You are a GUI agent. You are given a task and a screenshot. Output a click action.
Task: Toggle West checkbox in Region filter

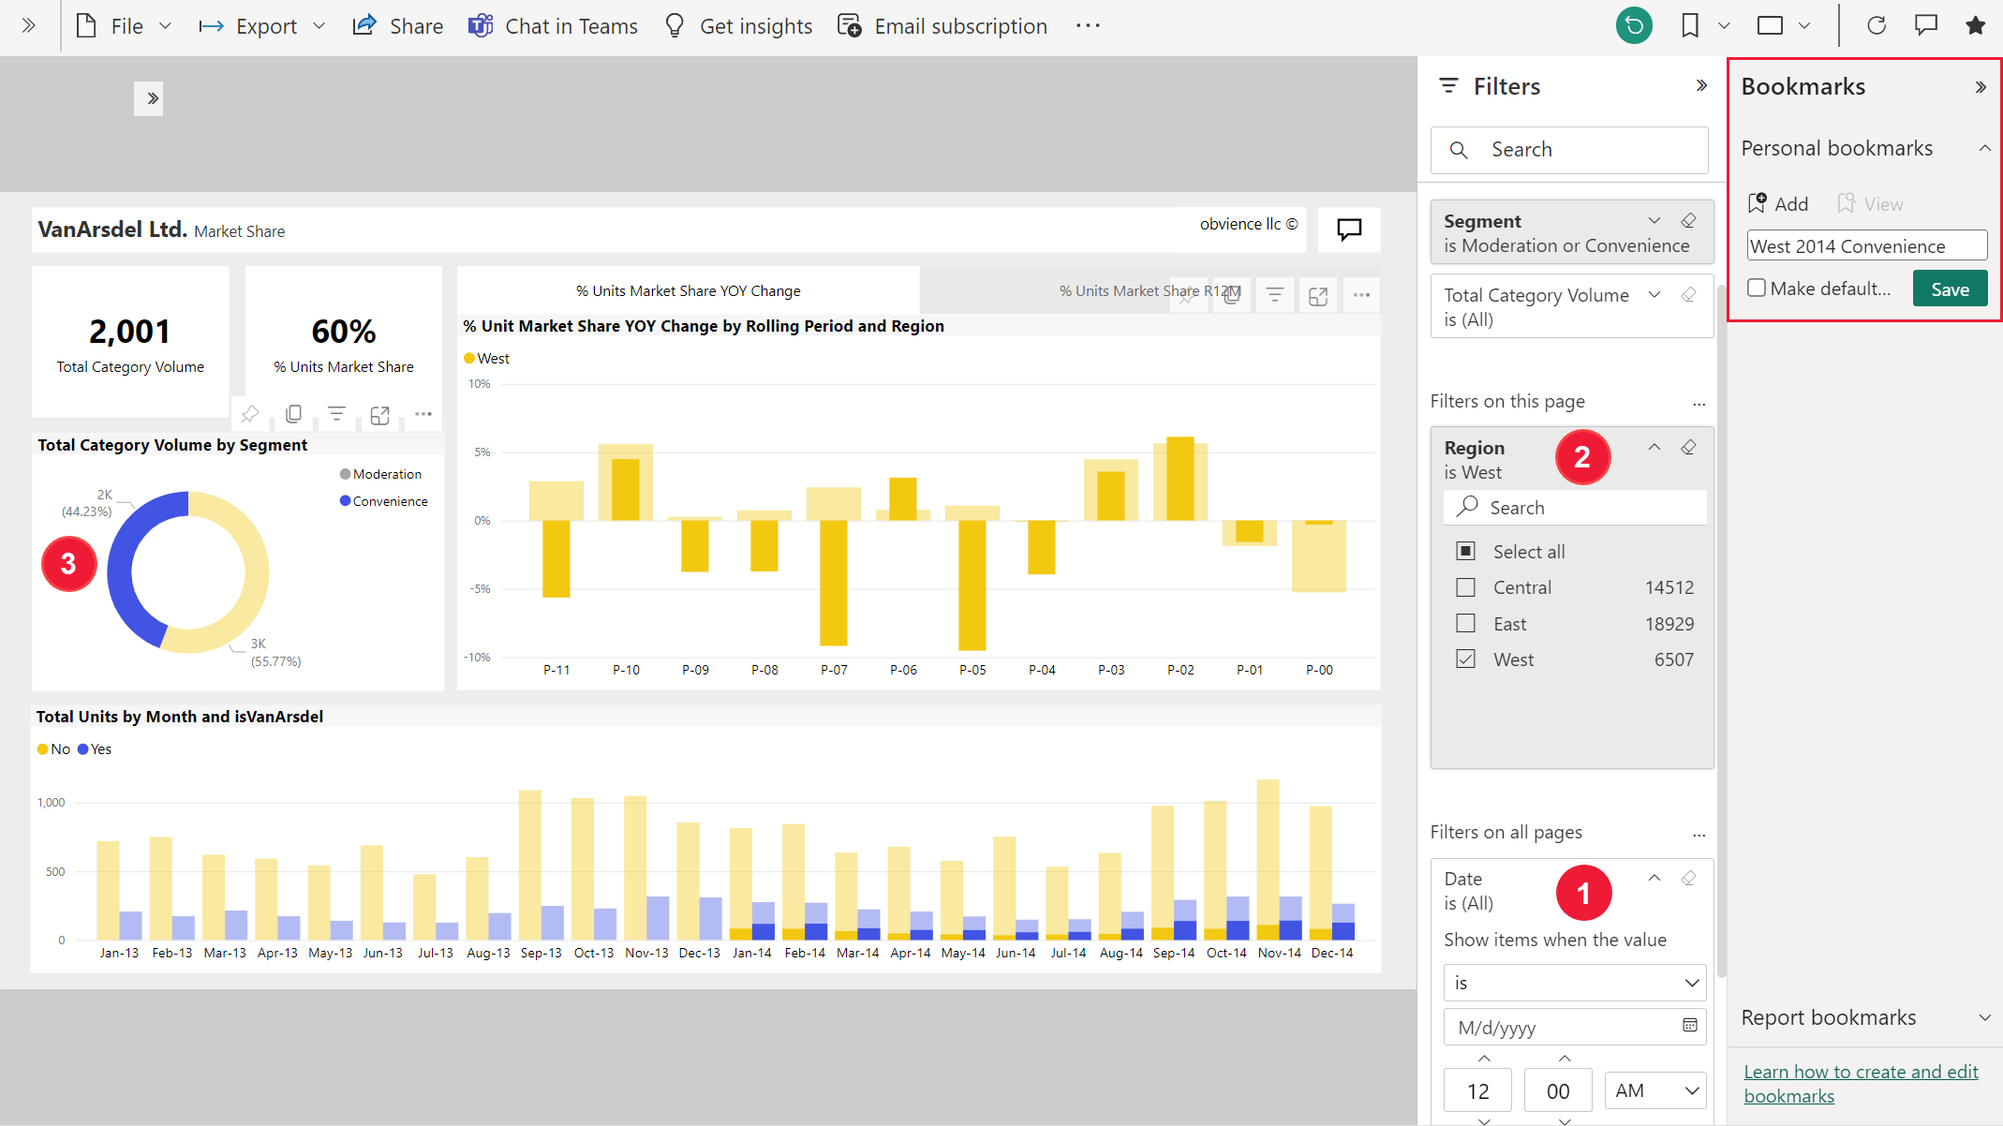1465,659
